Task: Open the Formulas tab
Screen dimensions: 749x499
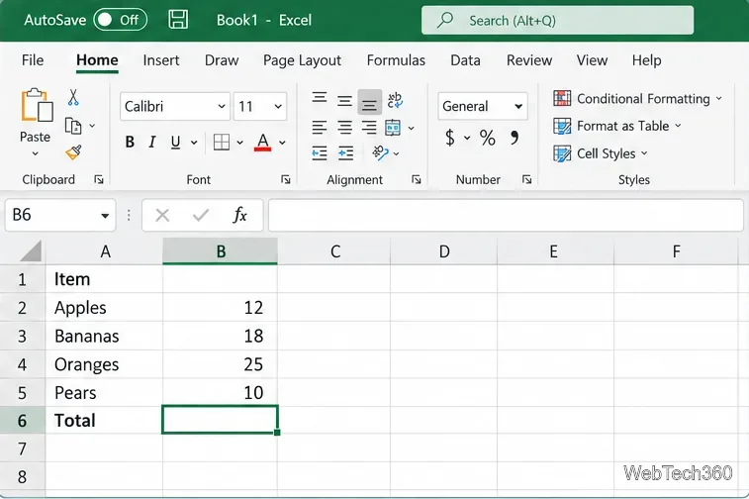Action: (396, 60)
